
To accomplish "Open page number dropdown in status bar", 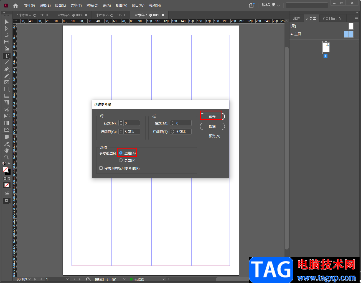I will (x=68, y=279).
